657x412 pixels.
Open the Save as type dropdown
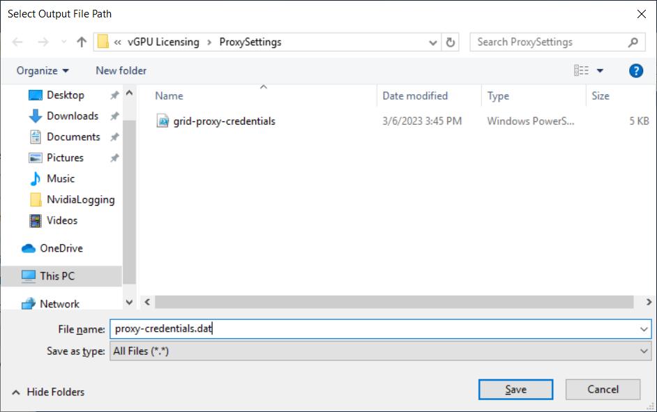tap(645, 351)
